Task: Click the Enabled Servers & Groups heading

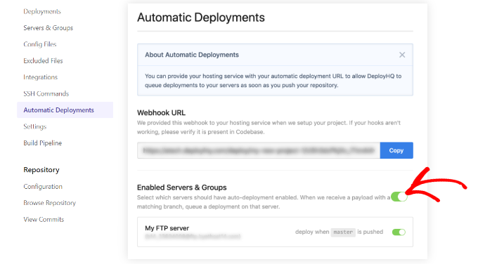Action: [x=181, y=187]
